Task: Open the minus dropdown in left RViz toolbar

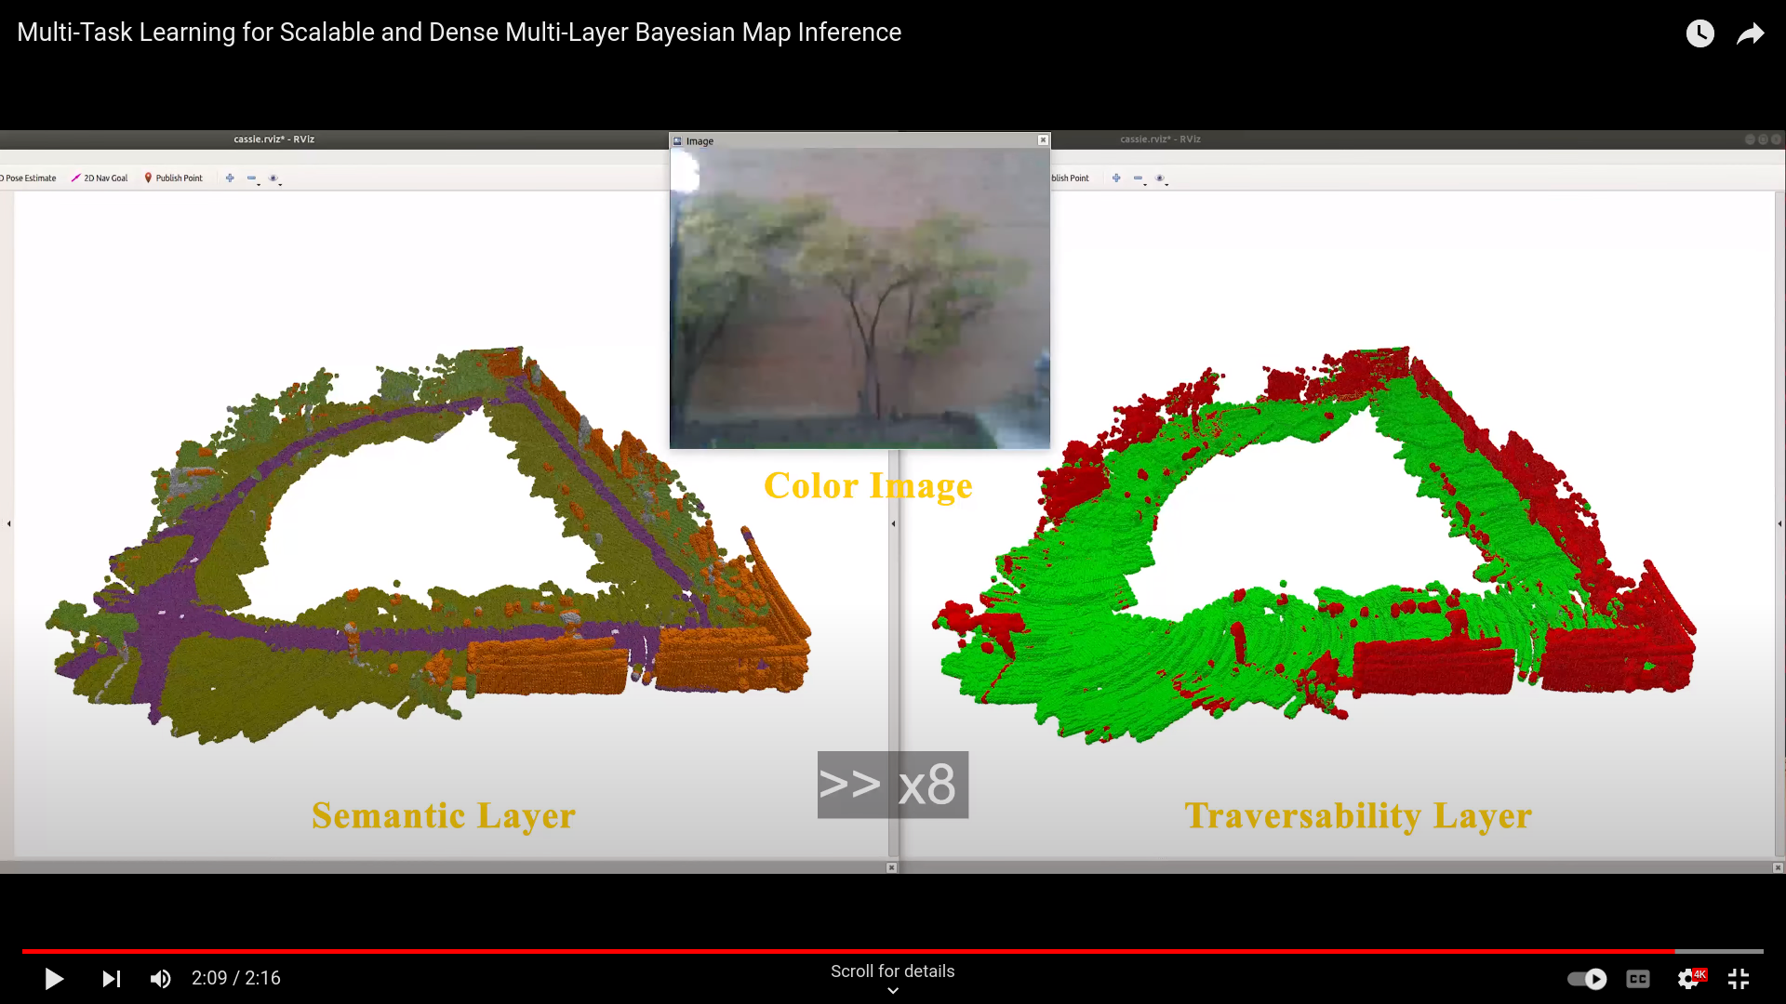Action: tap(252, 178)
